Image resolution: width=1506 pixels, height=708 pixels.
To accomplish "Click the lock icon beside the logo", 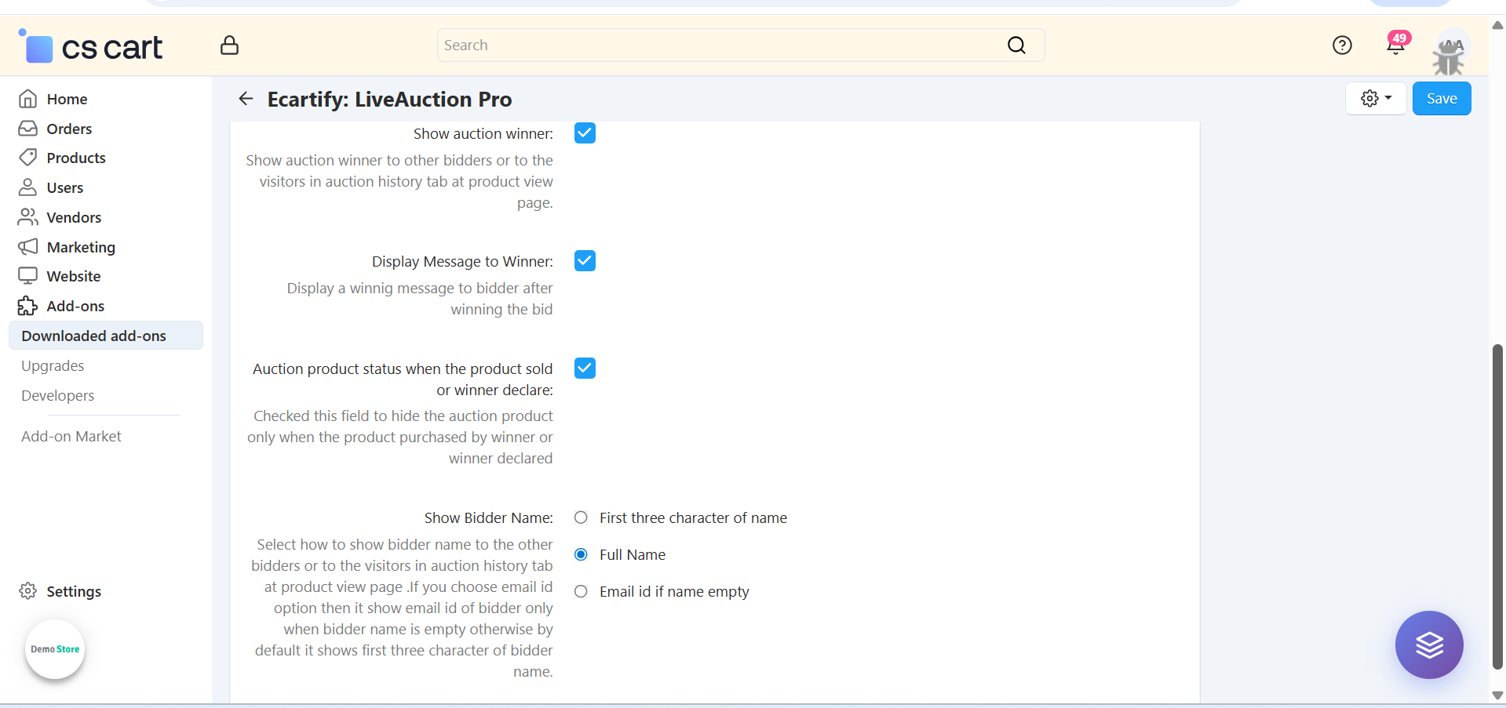I will click(229, 45).
